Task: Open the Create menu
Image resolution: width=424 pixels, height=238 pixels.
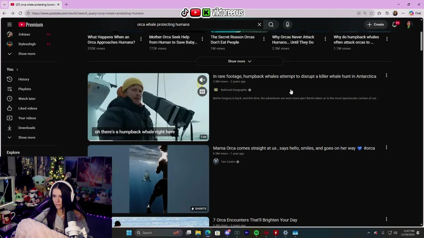Action: pos(376,24)
